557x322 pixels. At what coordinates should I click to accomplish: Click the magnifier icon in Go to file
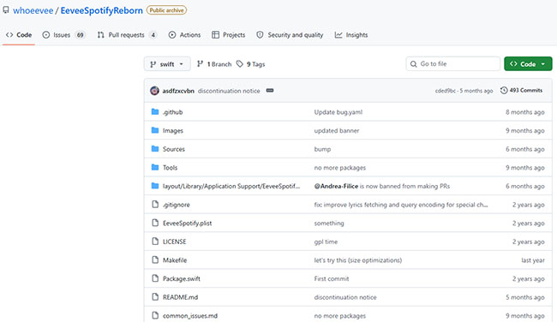point(414,64)
